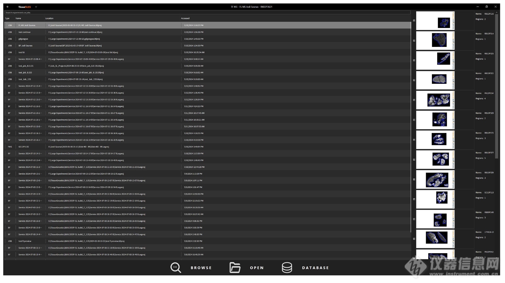This screenshot has width=505, height=283.
Task: Expand slide RB13P322 with plus icon
Action: (414, 80)
